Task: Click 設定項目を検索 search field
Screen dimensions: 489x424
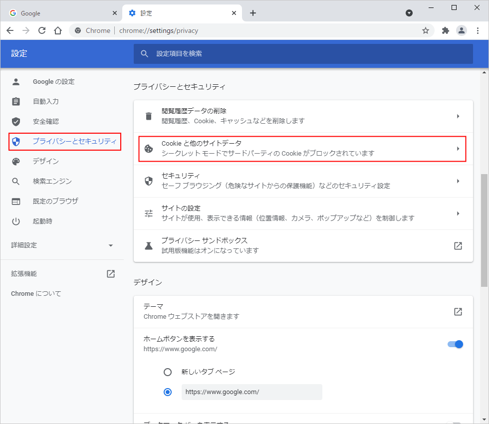Action: [303, 54]
